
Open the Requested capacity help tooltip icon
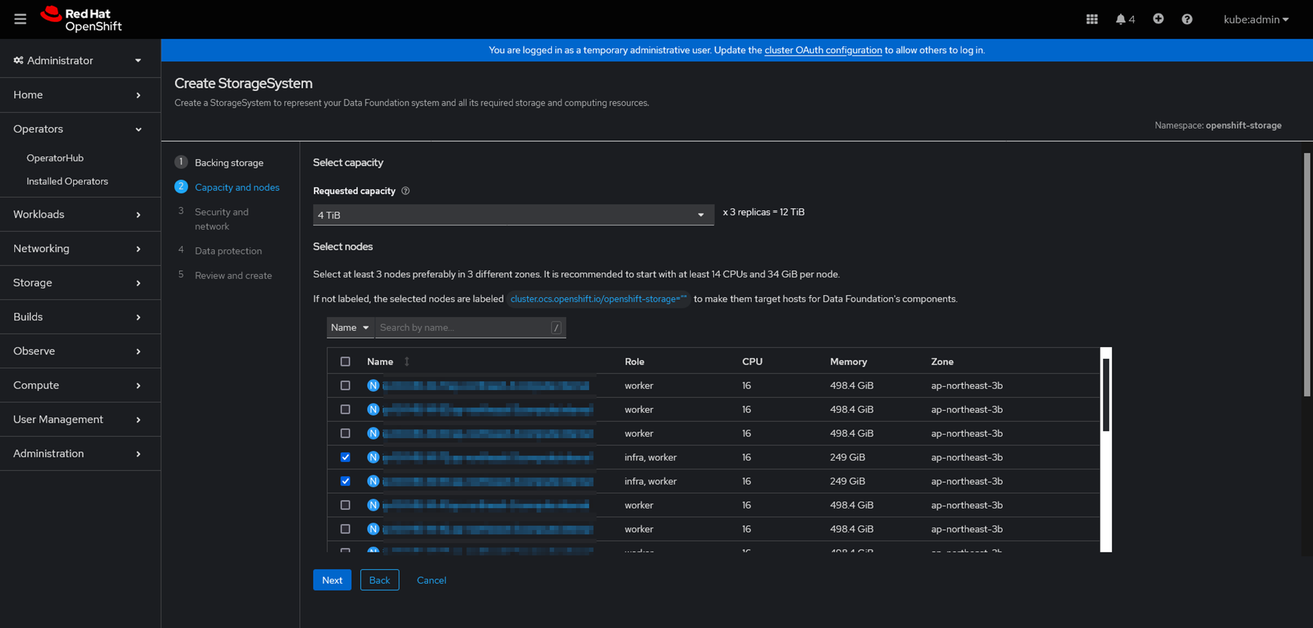pos(405,191)
